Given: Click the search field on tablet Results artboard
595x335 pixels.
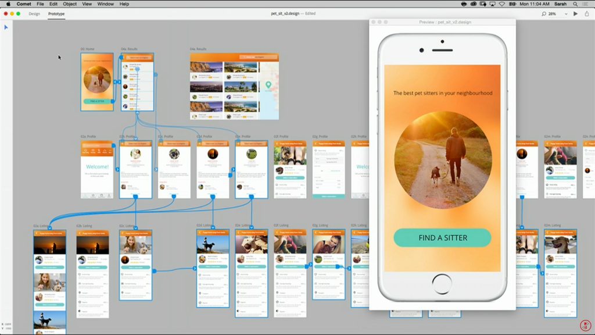Looking at the screenshot, I should pos(259,57).
